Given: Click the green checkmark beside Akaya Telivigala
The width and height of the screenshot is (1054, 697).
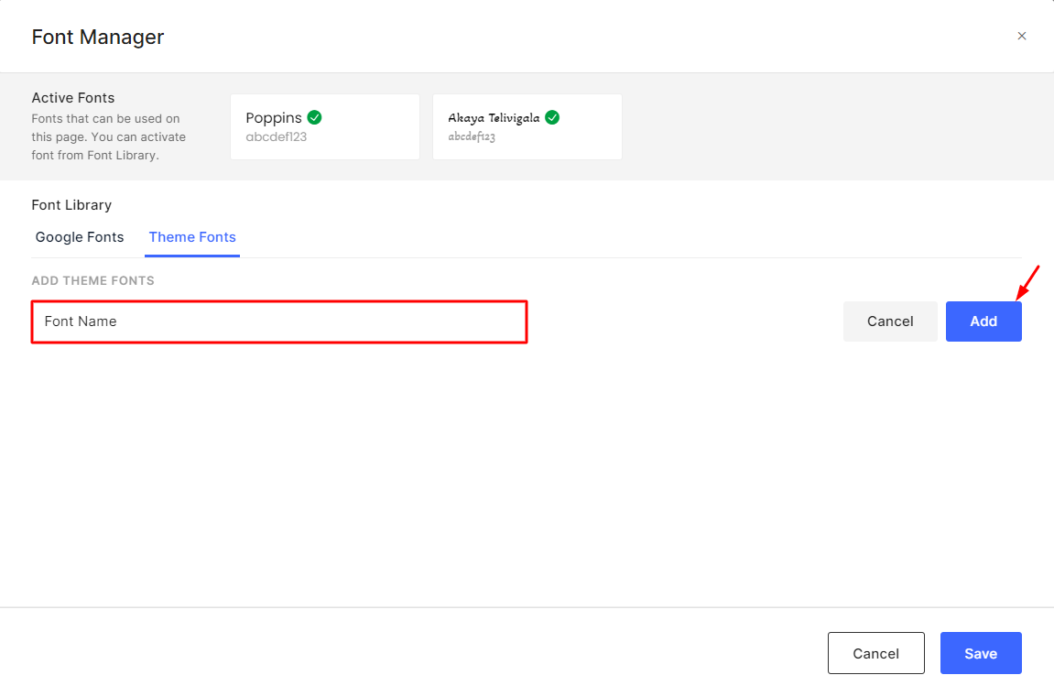Looking at the screenshot, I should click(x=552, y=117).
